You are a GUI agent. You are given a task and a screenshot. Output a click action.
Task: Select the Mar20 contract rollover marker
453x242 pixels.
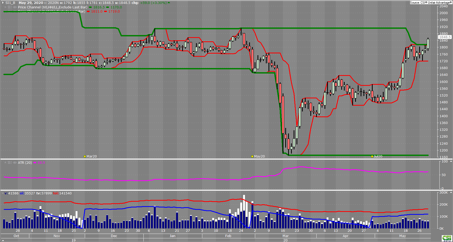click(85, 156)
